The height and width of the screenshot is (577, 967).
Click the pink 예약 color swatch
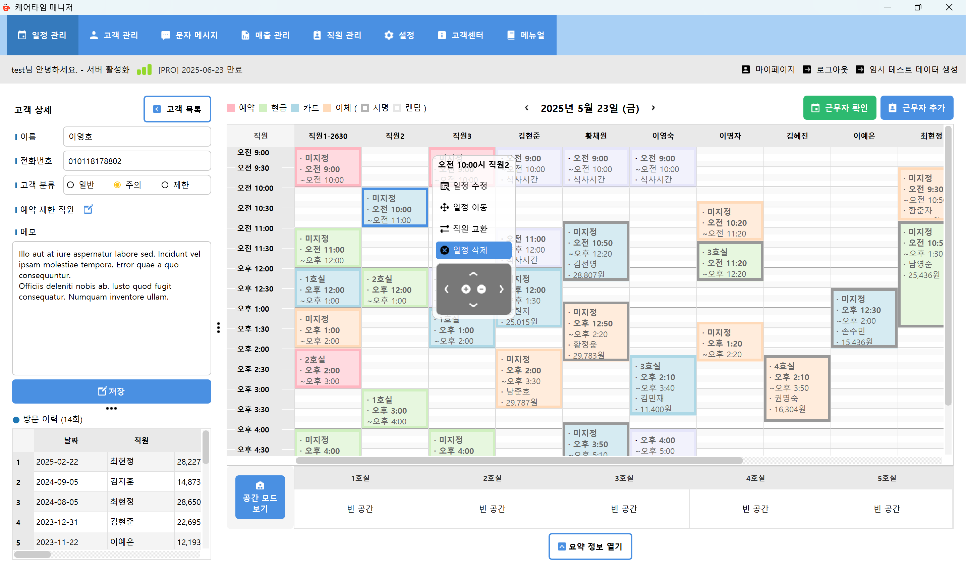coord(231,108)
